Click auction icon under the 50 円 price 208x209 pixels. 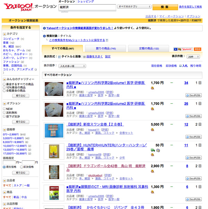(153, 155)
